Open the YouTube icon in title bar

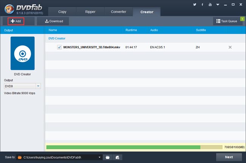[210, 5]
